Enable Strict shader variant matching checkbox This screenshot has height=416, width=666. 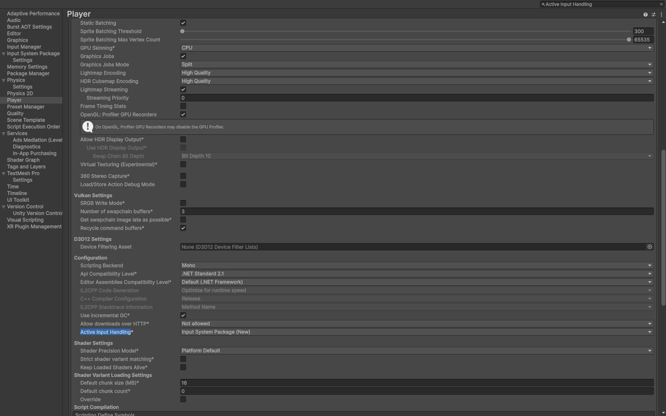pyautogui.click(x=183, y=359)
